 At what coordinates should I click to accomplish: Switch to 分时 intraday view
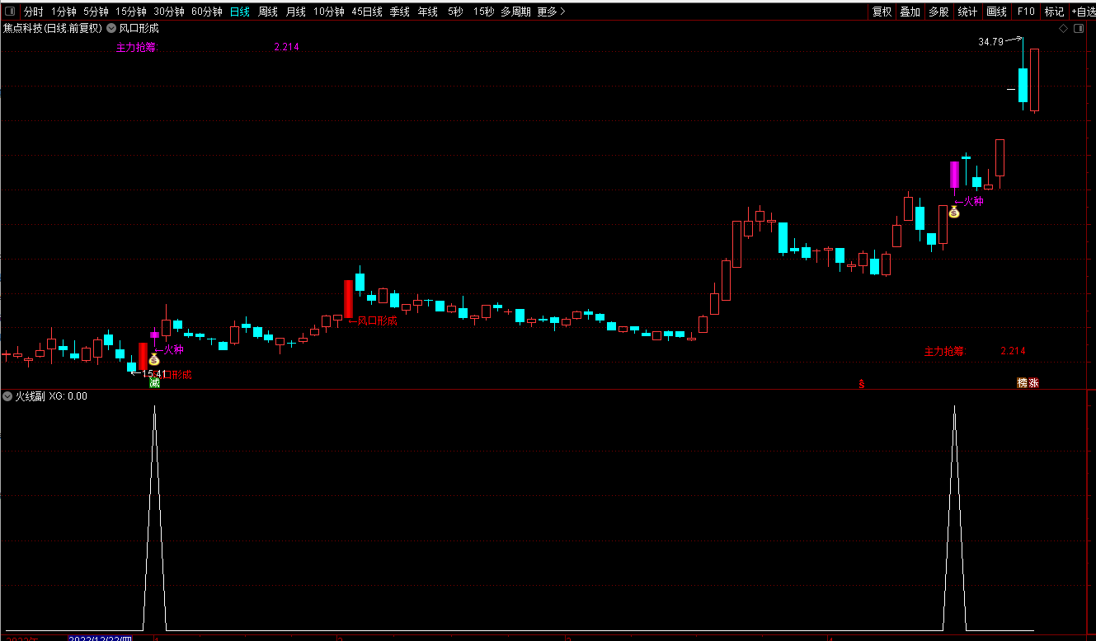pyautogui.click(x=33, y=12)
